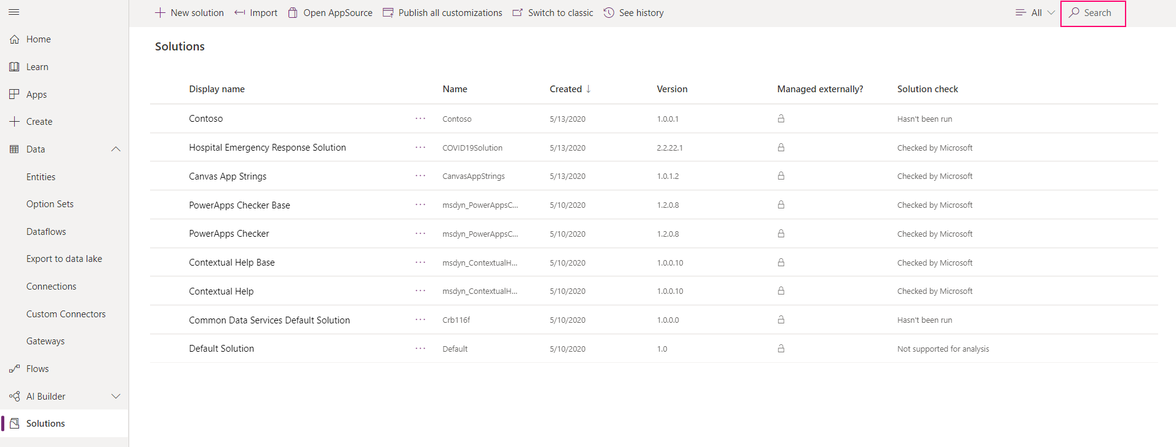Open more options for Contoso solution
The width and height of the screenshot is (1176, 447).
pyautogui.click(x=420, y=119)
